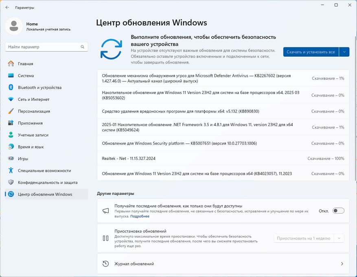
Task: Click the back arrow in title bar
Action: pyautogui.click(x=7, y=7)
